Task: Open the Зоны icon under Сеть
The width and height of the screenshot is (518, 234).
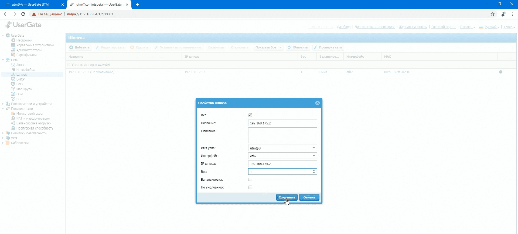Action: pos(13,65)
